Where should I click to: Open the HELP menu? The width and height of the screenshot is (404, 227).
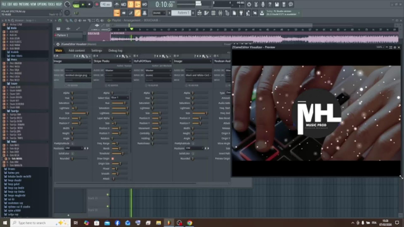coord(59,4)
